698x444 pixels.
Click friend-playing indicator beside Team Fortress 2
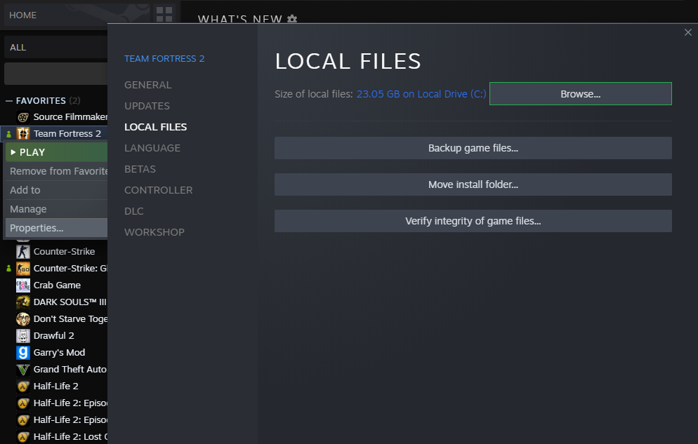[x=8, y=134]
